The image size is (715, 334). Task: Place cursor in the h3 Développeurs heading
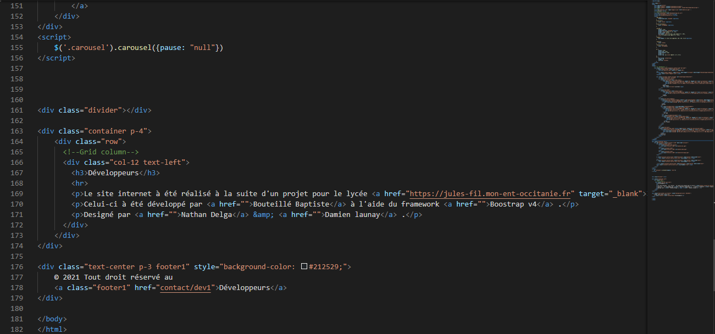pyautogui.click(x=113, y=173)
